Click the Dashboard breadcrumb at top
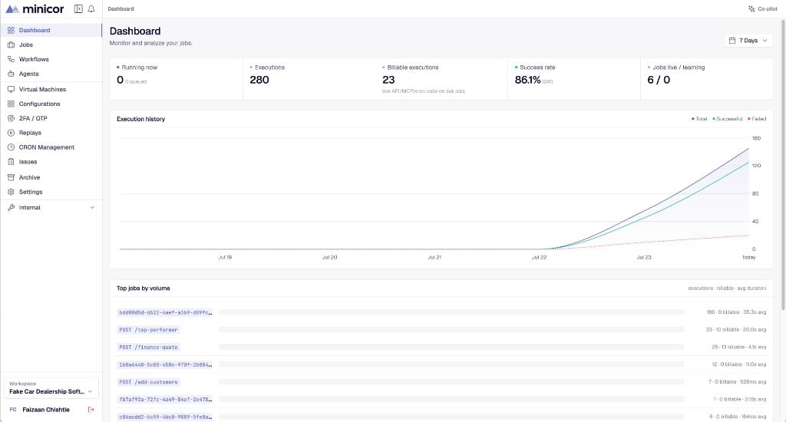This screenshot has height=422, width=786. coord(121,9)
